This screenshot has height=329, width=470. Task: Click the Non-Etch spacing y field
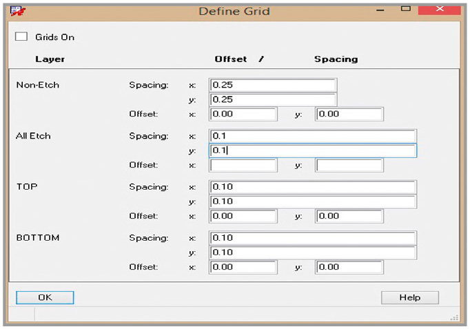273,99
